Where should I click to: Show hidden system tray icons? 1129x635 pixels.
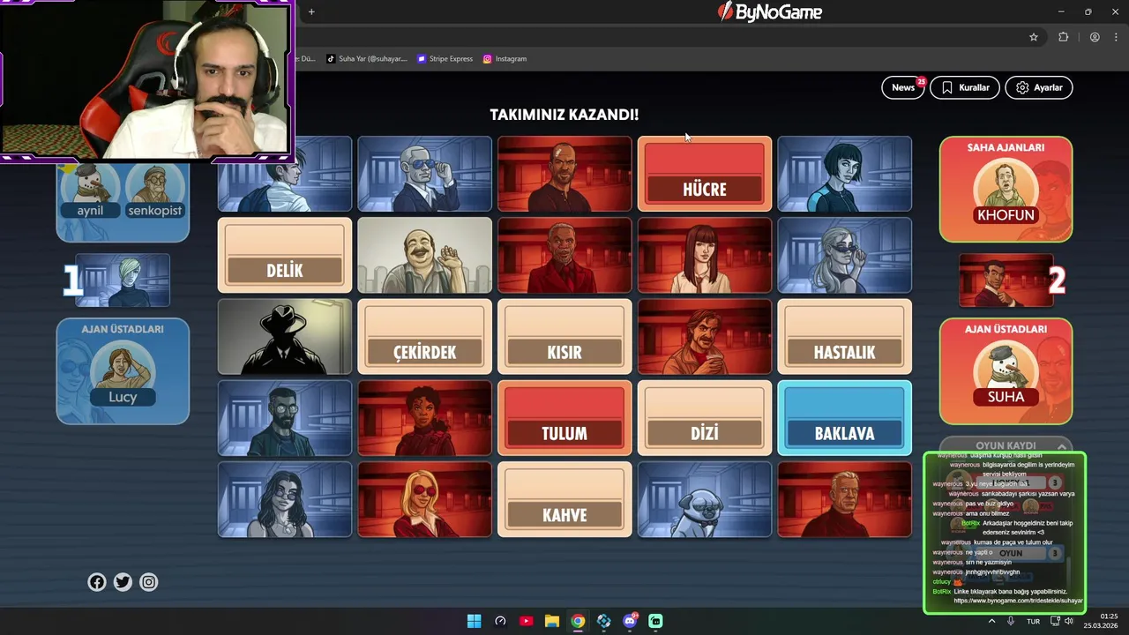(x=991, y=621)
